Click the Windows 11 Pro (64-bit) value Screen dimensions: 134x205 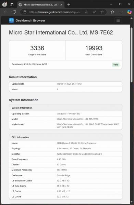click(x=69, y=114)
